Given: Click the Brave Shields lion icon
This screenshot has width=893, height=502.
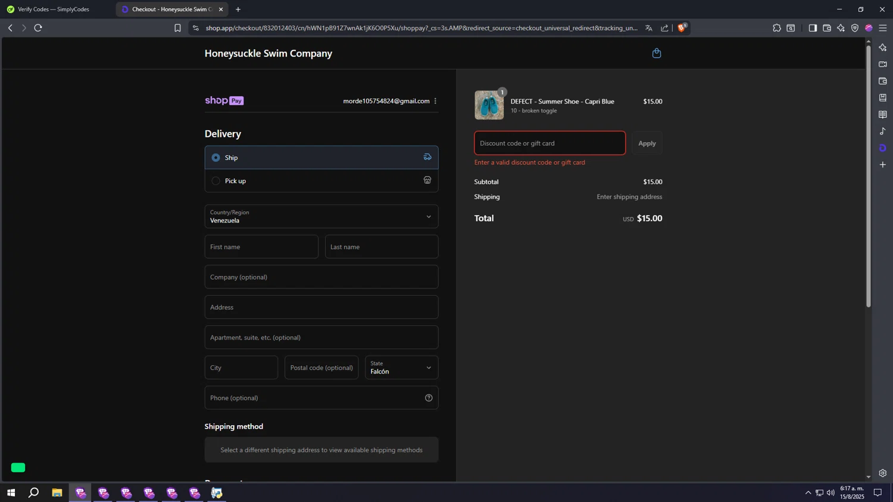Looking at the screenshot, I should [682, 27].
